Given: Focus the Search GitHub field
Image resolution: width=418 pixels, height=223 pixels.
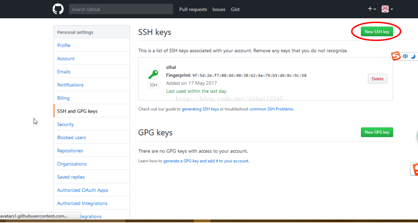Looking at the screenshot, I should tap(121, 9).
